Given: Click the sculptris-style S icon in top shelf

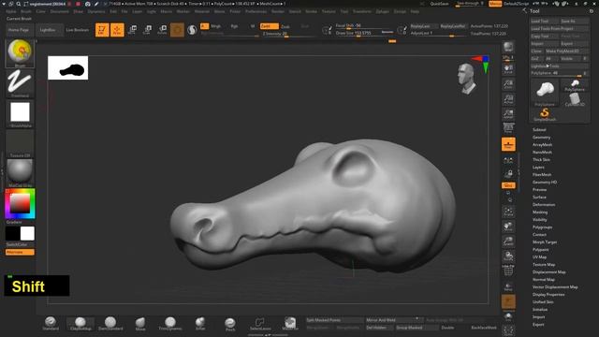Looking at the screenshot, I should coord(192,30).
